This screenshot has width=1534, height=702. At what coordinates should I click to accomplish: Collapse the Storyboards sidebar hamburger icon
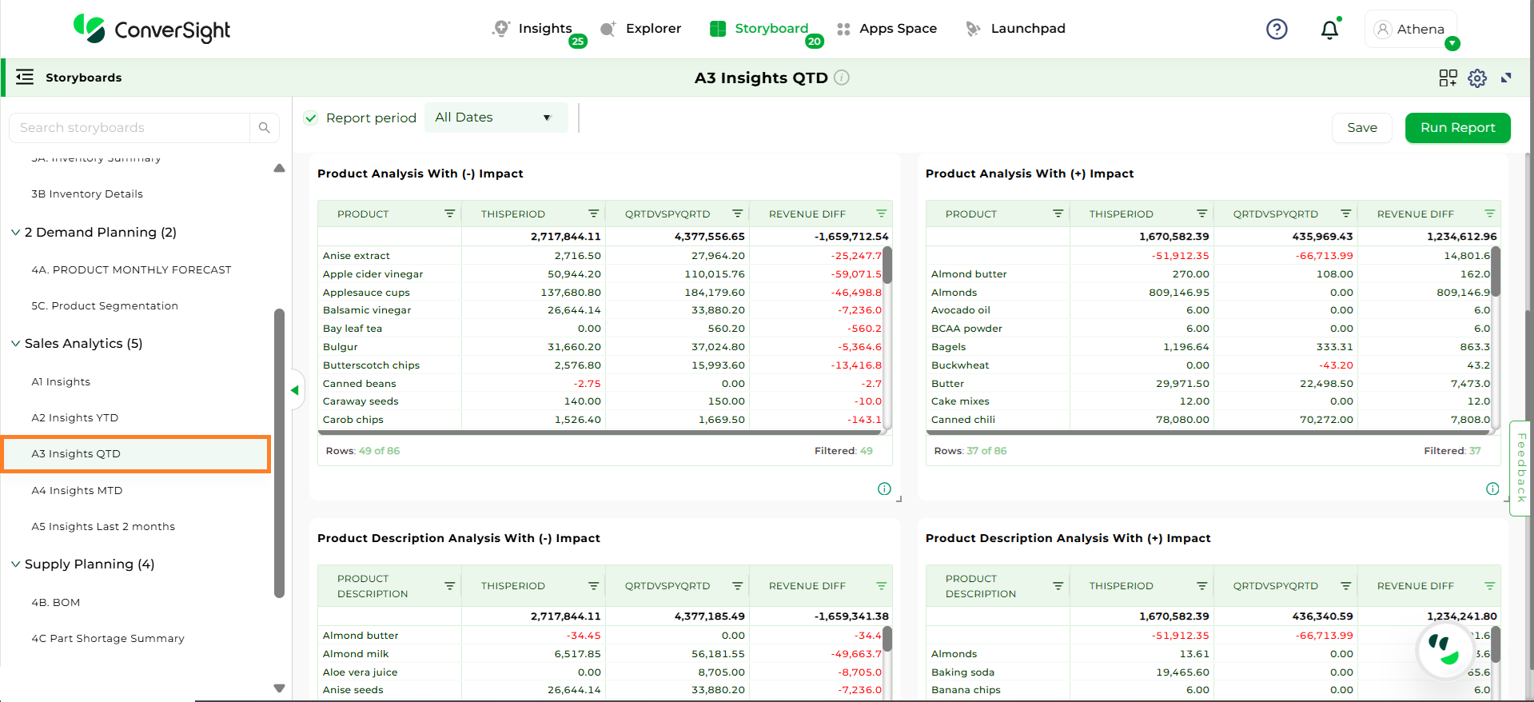(x=25, y=77)
